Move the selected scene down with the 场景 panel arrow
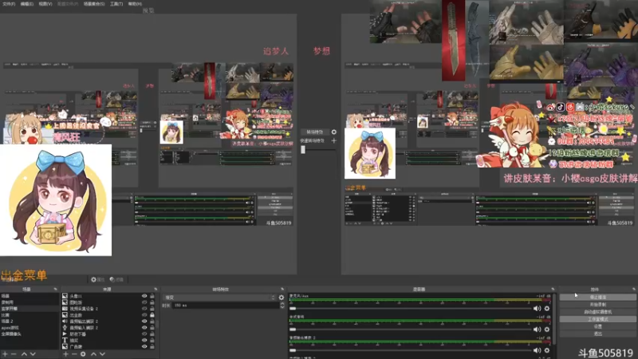 click(33, 354)
